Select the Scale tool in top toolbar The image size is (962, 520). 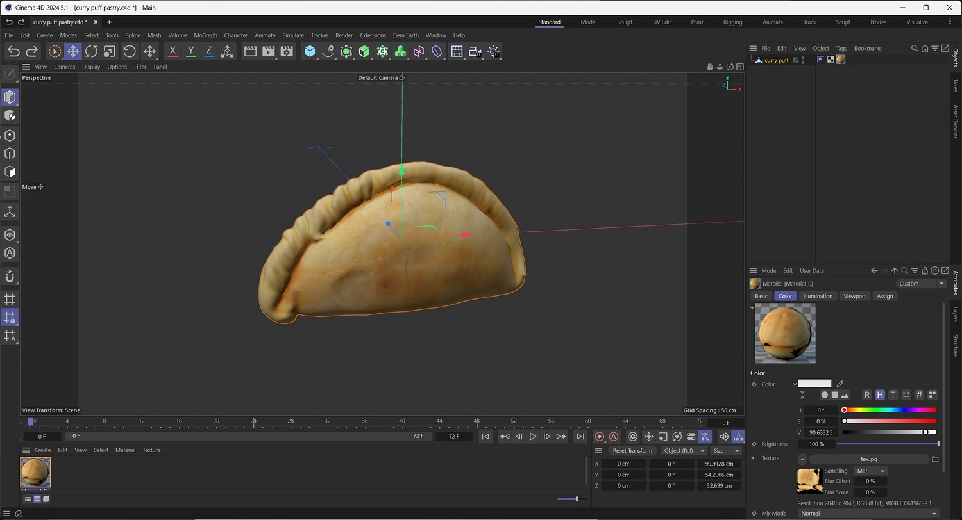[x=109, y=51]
